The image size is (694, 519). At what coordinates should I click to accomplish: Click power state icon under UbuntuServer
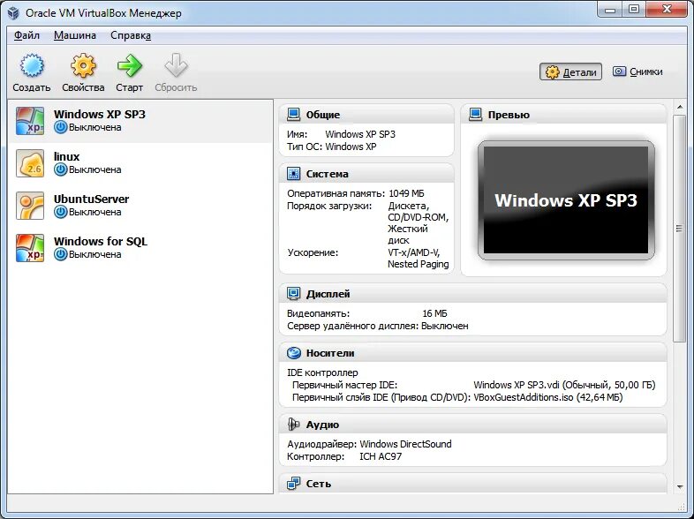(x=61, y=213)
